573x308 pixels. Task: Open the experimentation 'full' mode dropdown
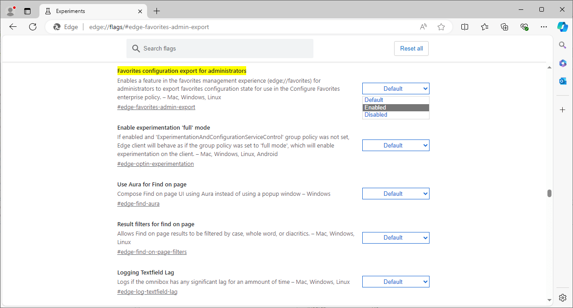pos(395,145)
